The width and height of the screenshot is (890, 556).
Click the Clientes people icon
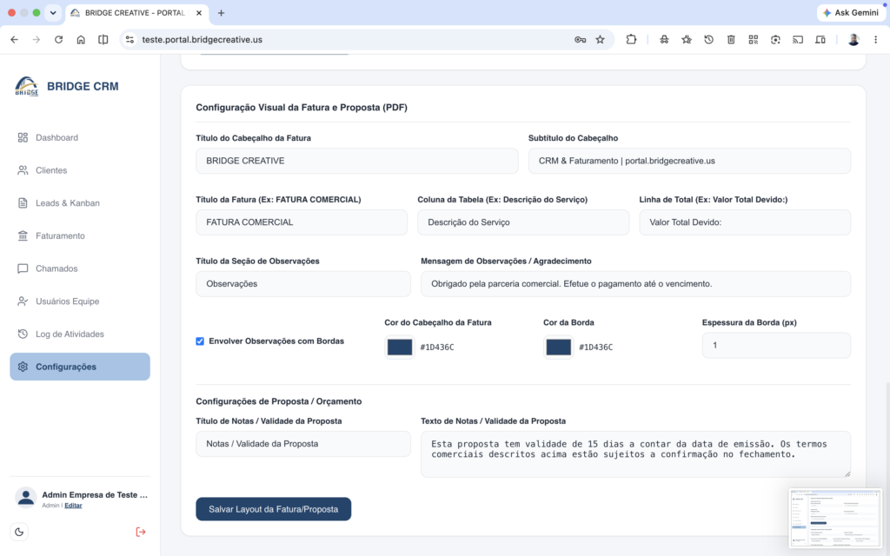[23, 170]
